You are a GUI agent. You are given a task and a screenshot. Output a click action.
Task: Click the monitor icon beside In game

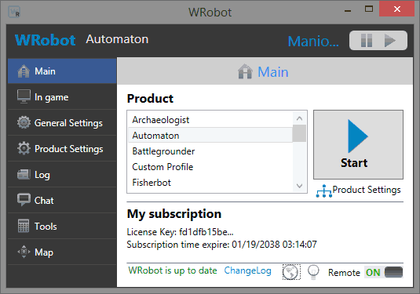pyautogui.click(x=24, y=96)
